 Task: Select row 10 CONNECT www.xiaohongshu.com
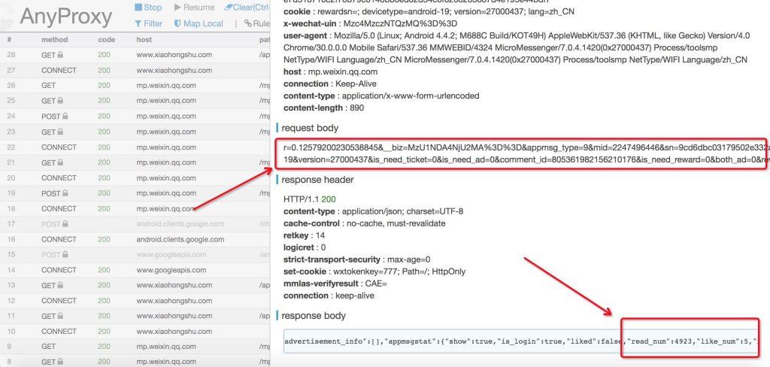(x=135, y=331)
